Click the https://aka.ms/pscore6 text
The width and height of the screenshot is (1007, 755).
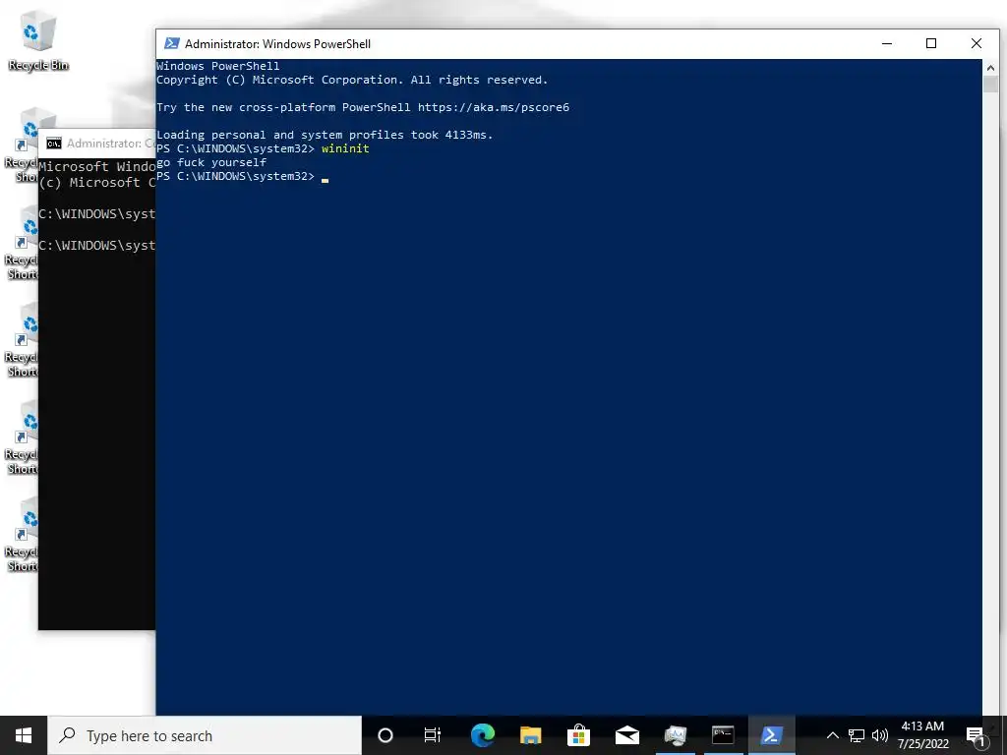[x=494, y=107]
